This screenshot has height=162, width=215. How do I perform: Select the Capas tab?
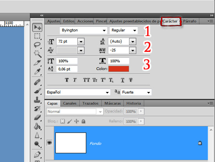click(52, 103)
